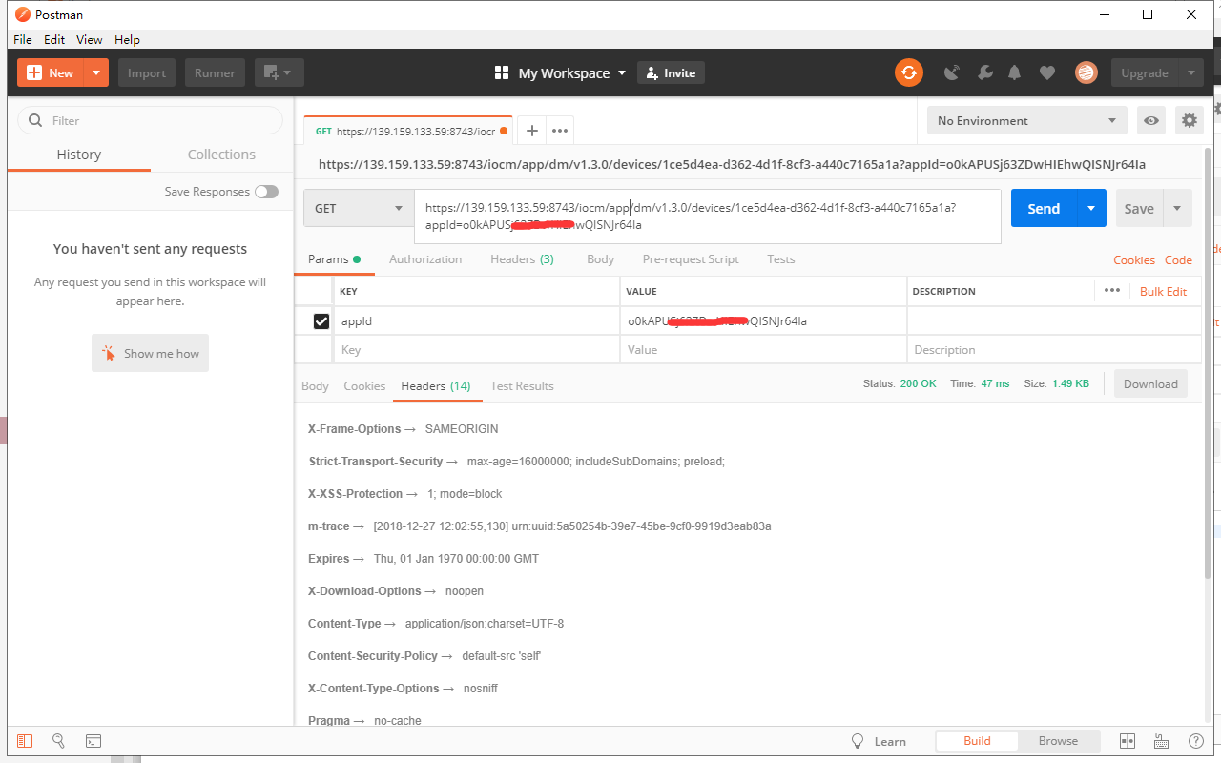Click the orange sync icon

(x=909, y=72)
